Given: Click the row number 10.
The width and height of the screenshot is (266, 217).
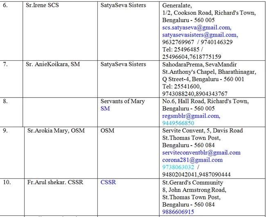Looking at the screenshot, I should click(7, 182).
